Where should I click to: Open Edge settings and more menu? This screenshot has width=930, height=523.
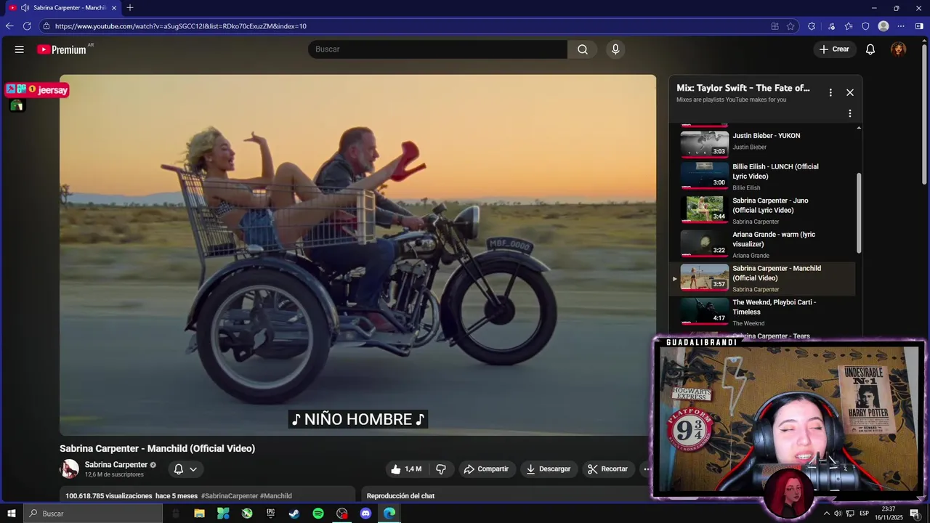pos(901,26)
